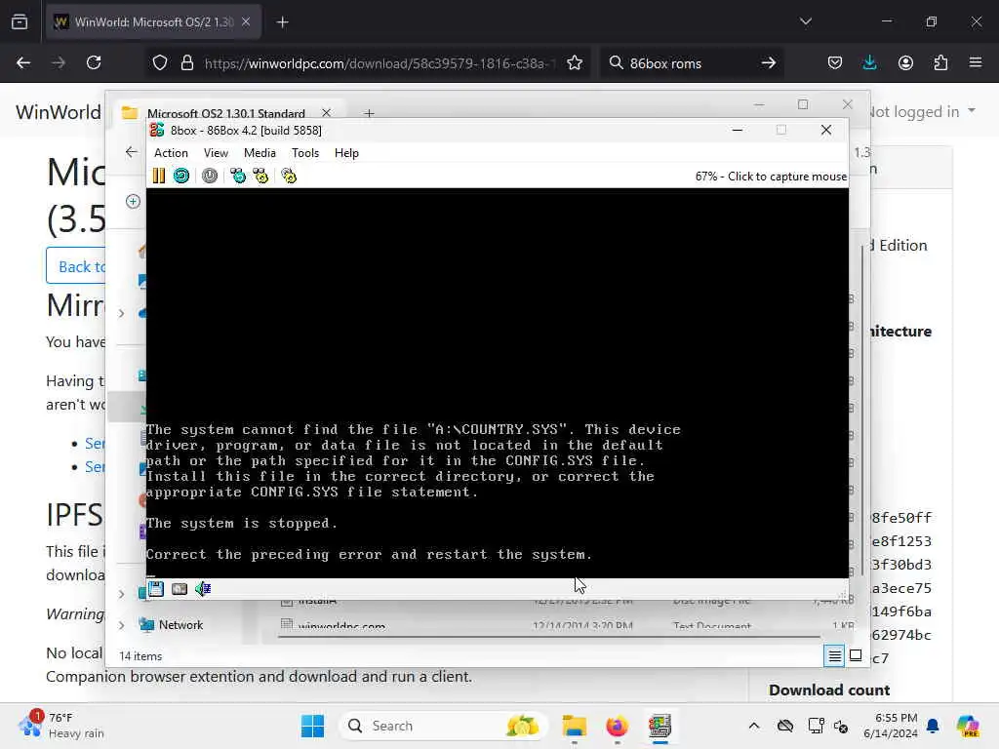Viewport: 999px width, 749px height.
Task: Open the View menu in 86Box
Action: tap(216, 153)
